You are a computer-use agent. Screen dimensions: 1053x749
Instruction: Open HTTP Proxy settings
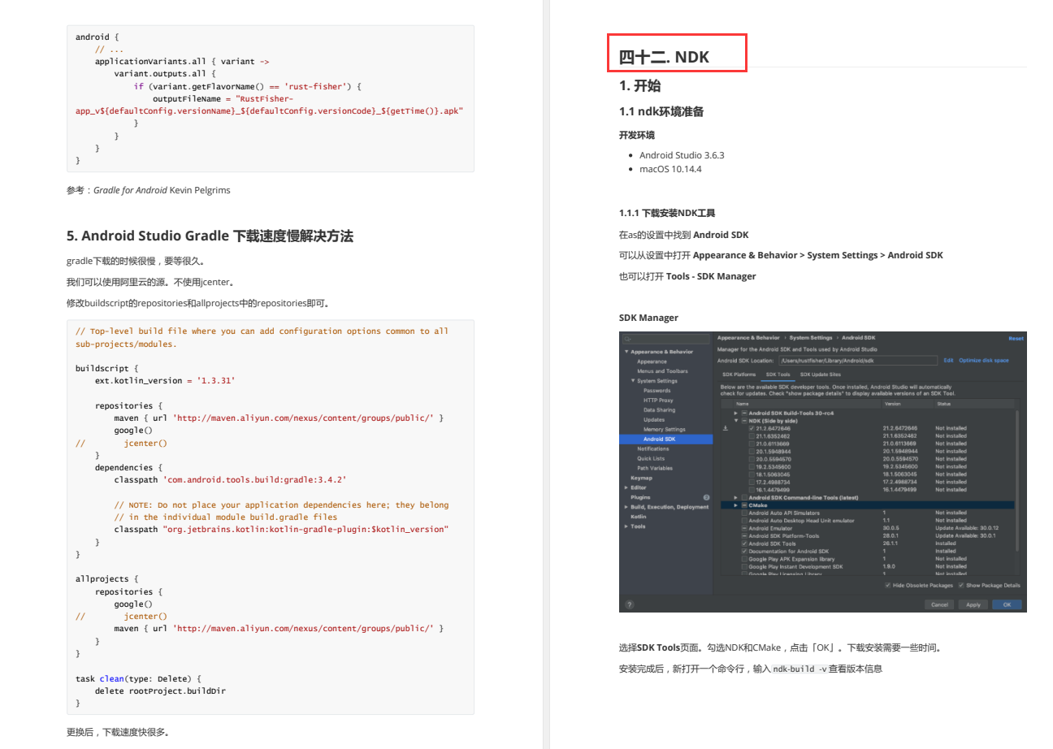tap(658, 400)
